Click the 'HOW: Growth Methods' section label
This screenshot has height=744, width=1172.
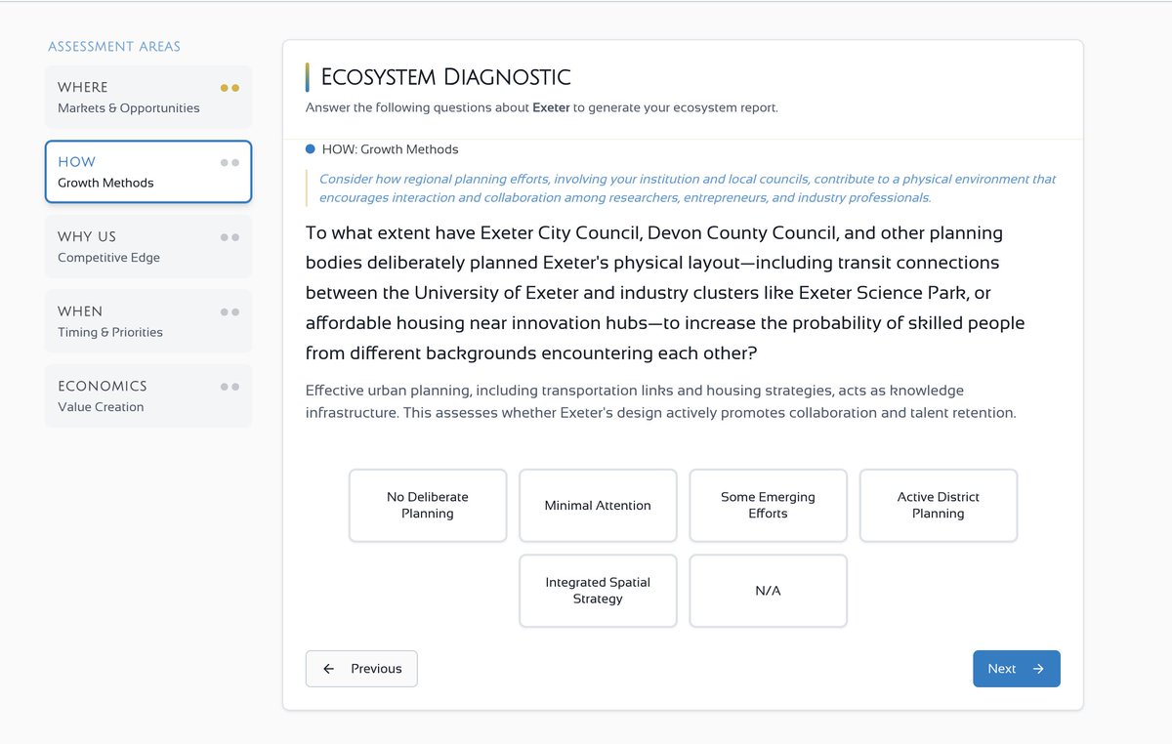click(x=390, y=149)
